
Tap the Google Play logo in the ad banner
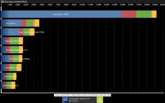(73, 101)
